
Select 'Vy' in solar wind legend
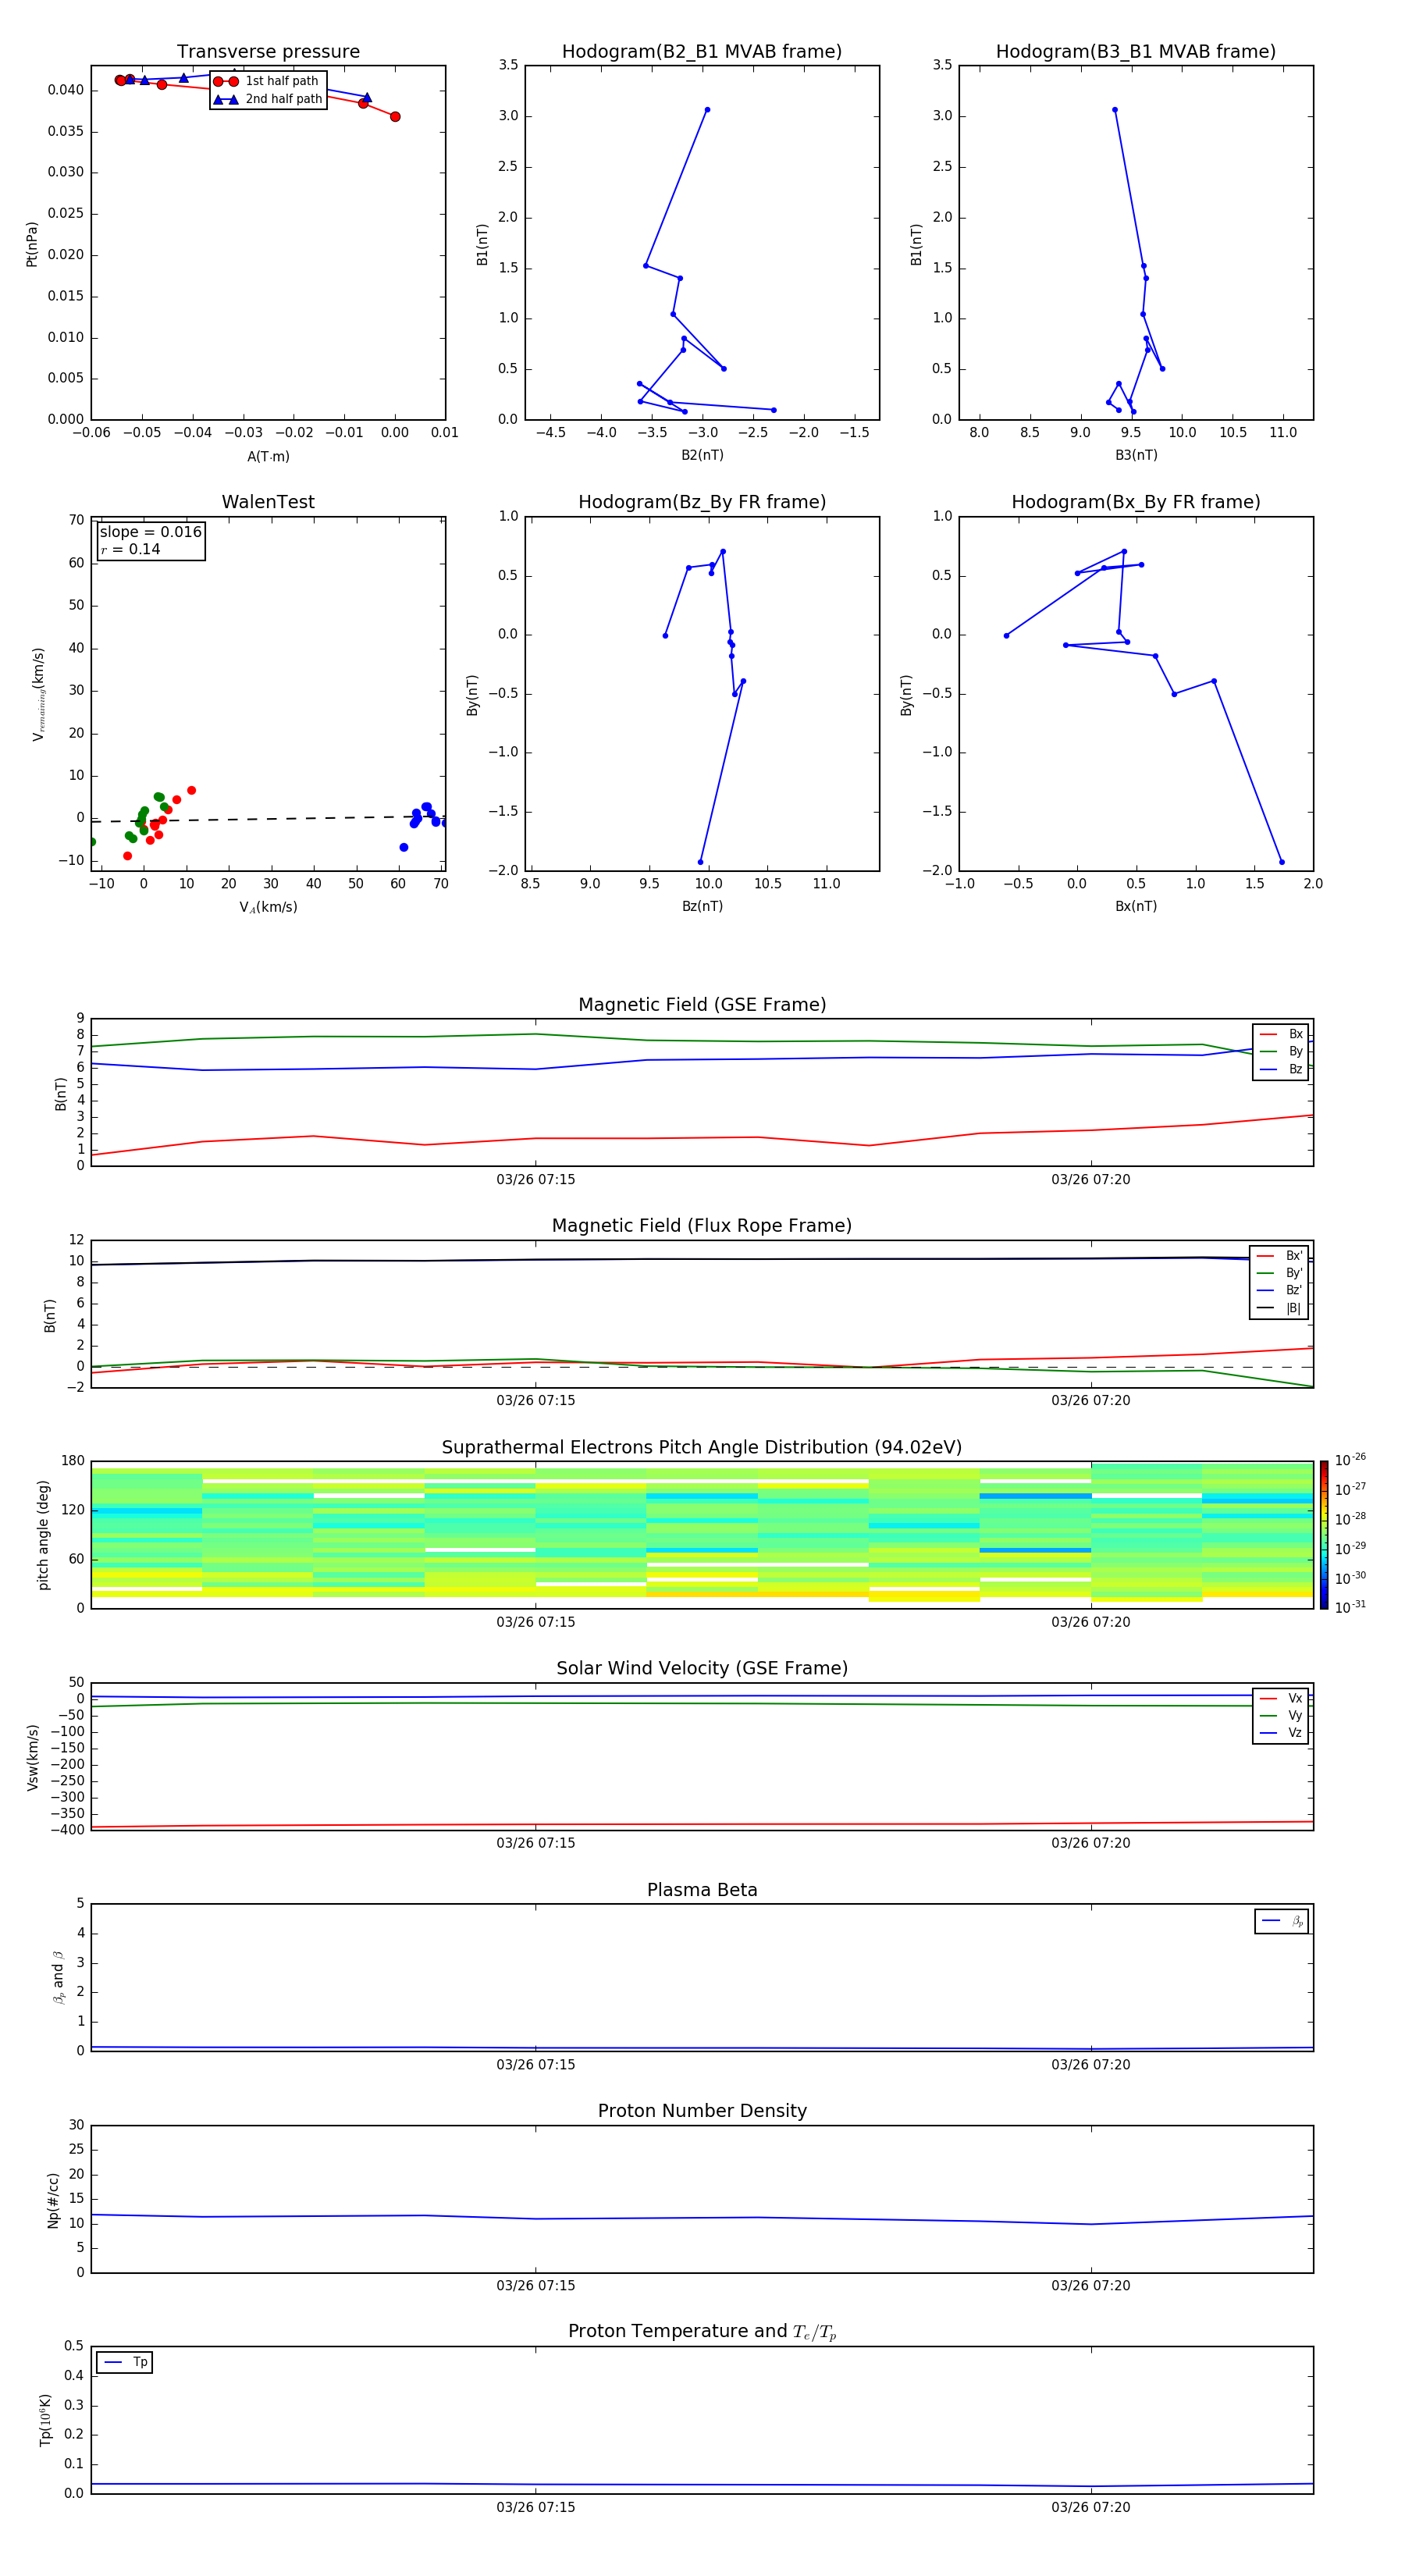[x=1281, y=1715]
